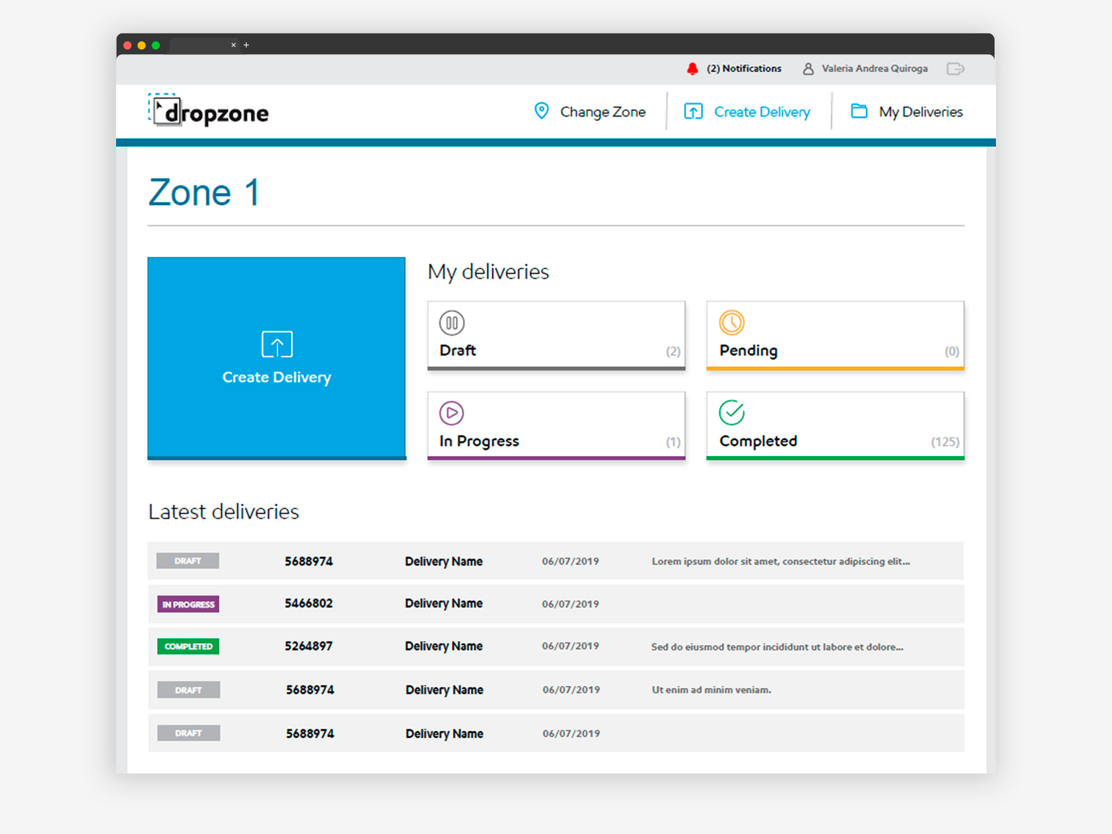The height and width of the screenshot is (834, 1112).
Task: Click the In Progress count (1)
Action: coord(673,442)
